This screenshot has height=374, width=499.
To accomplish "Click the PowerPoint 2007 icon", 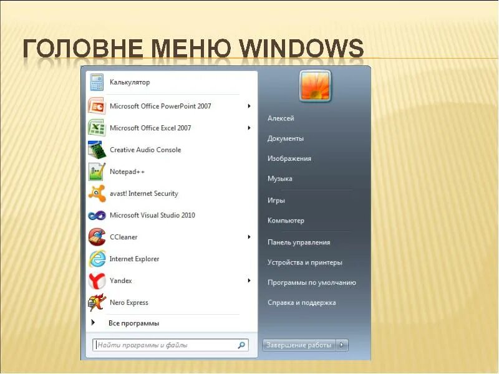I will point(97,106).
